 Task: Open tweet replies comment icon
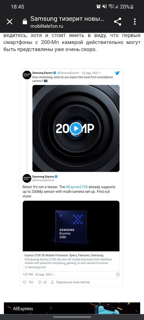point(39,282)
